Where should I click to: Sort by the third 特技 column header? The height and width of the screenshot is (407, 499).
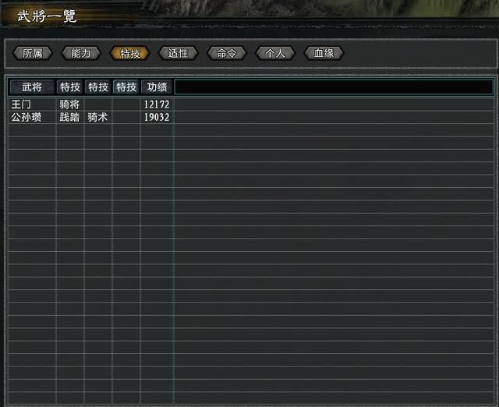point(126,87)
